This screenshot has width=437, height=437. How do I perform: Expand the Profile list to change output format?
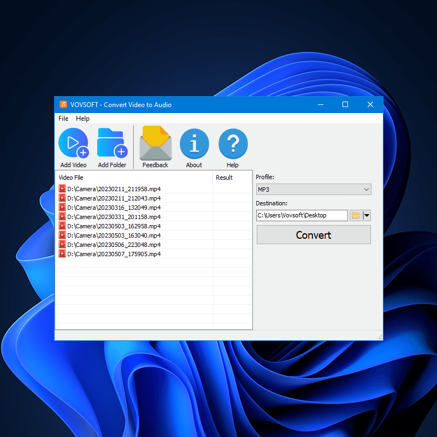tap(367, 189)
